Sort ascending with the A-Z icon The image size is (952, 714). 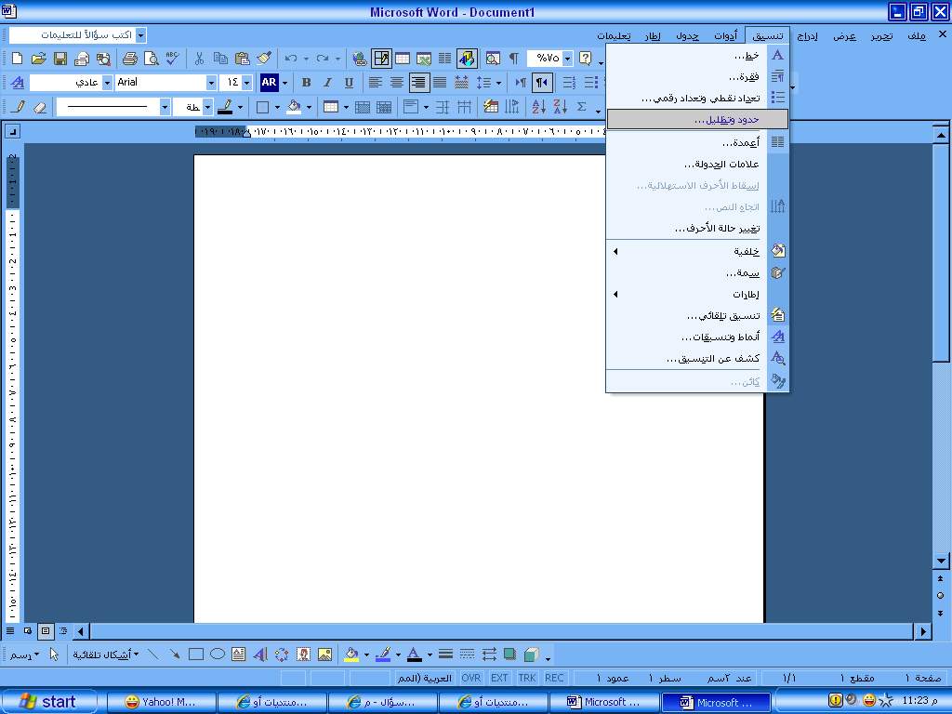point(538,108)
